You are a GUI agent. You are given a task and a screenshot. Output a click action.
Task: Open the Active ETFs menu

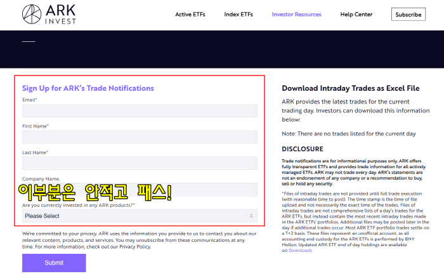pyautogui.click(x=190, y=15)
